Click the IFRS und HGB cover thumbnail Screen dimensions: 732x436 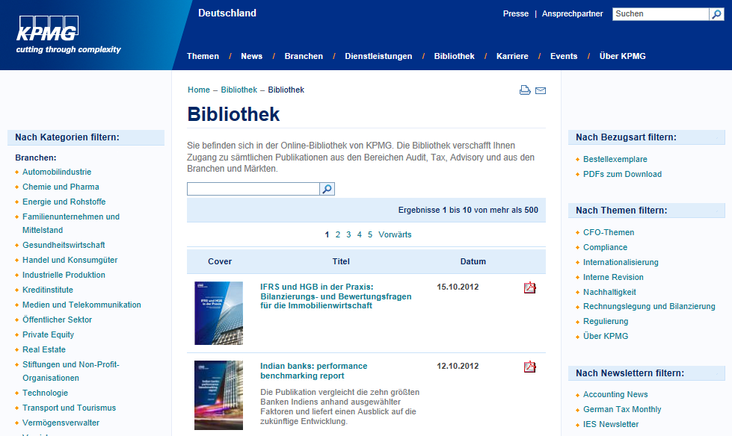click(x=218, y=314)
